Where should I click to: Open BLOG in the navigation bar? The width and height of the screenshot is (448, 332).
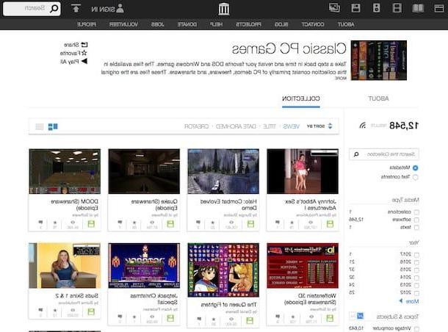(281, 24)
